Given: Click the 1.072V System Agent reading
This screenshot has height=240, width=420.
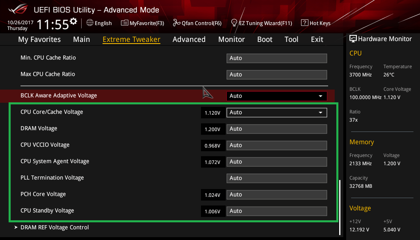Looking at the screenshot, I should click(213, 162).
